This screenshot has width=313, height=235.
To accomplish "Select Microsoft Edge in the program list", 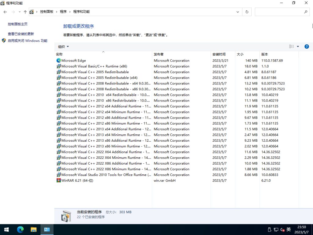I will 73,60.
